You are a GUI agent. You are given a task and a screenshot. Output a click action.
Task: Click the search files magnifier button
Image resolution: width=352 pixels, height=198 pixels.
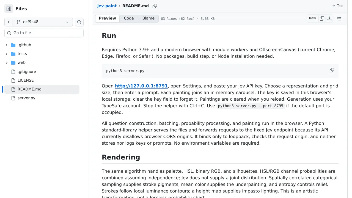79,22
